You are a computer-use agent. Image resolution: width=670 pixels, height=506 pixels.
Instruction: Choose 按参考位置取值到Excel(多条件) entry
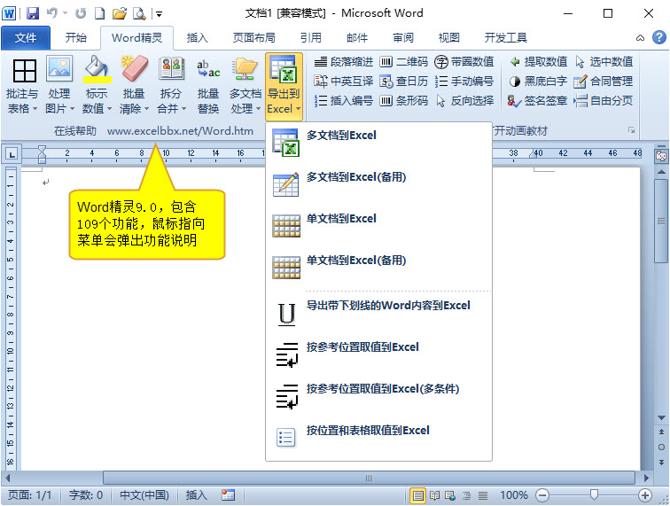click(378, 397)
